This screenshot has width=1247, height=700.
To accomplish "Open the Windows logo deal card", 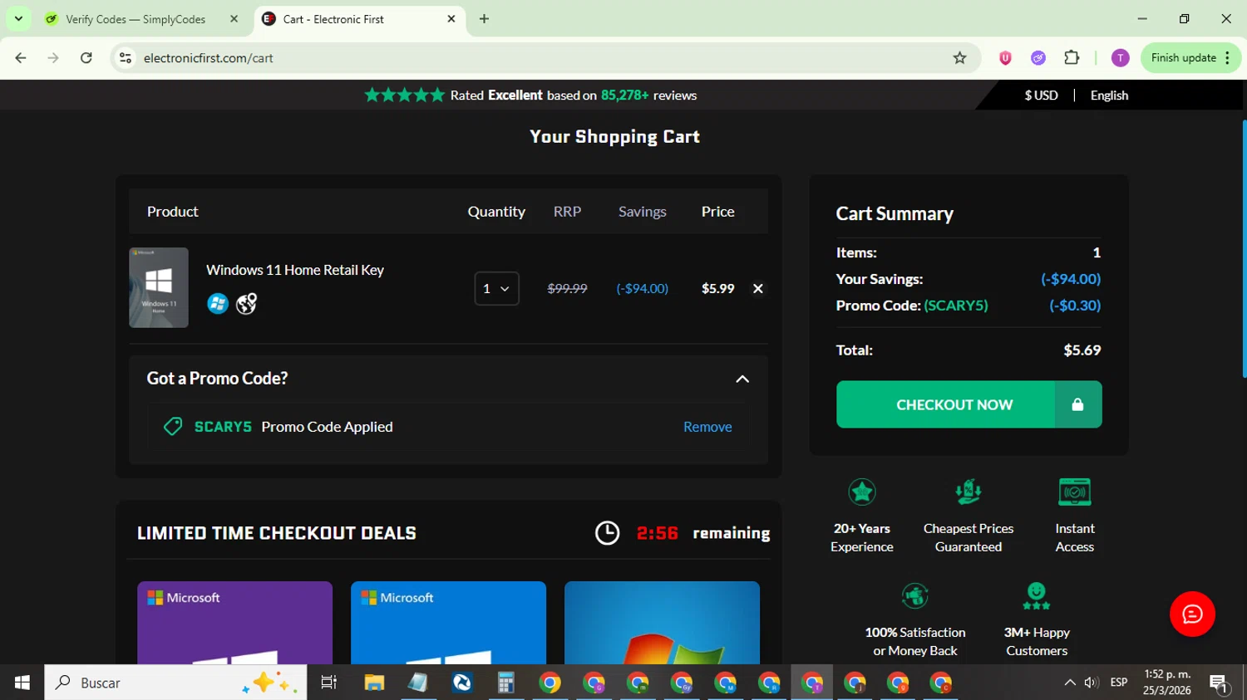I will 662,623.
